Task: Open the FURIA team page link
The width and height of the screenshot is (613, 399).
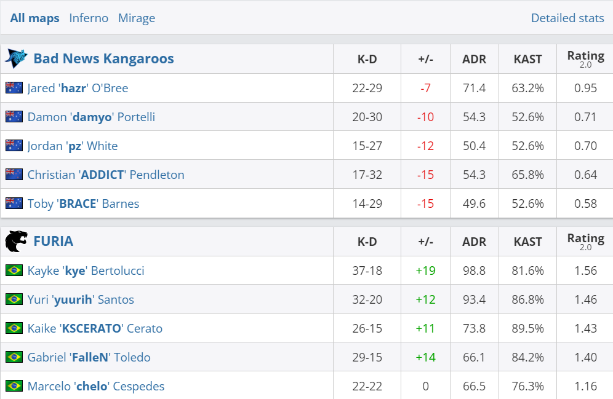Action: [x=54, y=241]
